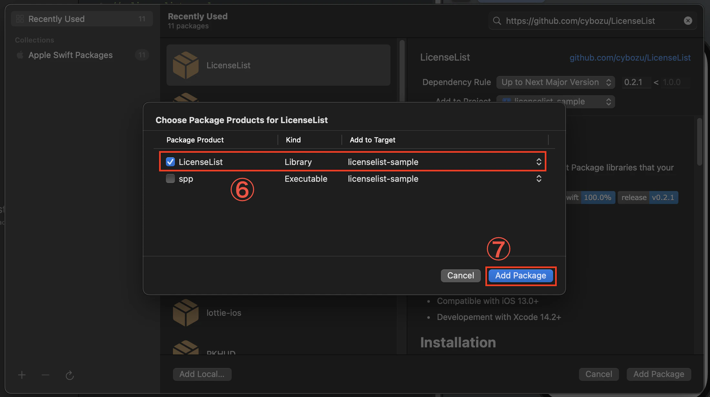Click the Package Product column header
Screen dimensions: 710x397
tap(195, 140)
